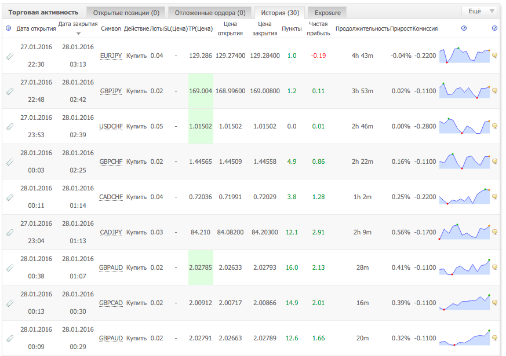506x356 pixels.
Task: Click help icon above the chart column
Action: click(464, 28)
